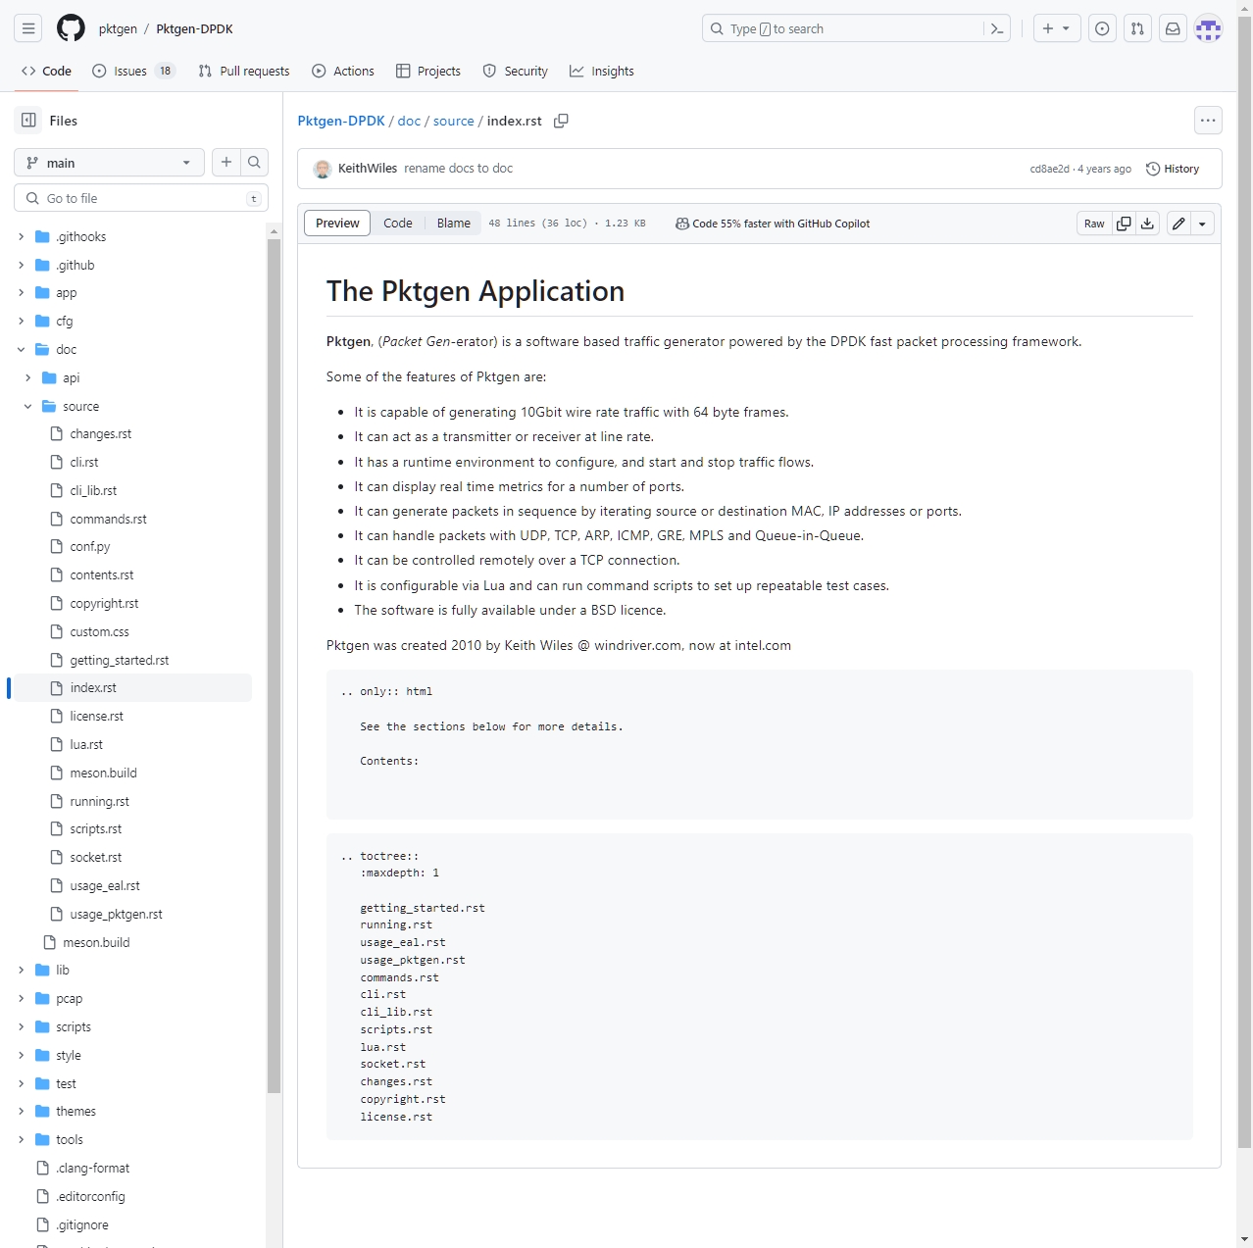The width and height of the screenshot is (1253, 1248).
Task: Download the raw index.rst file
Action: tap(1147, 224)
